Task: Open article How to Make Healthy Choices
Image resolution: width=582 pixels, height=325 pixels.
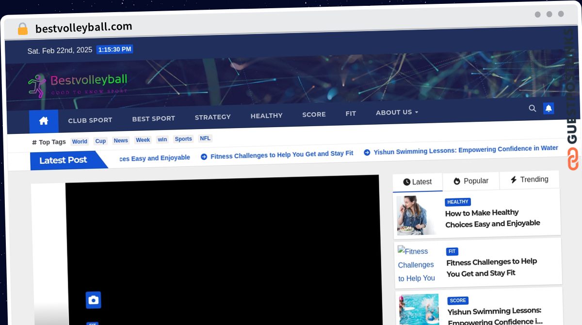Action: [492, 218]
